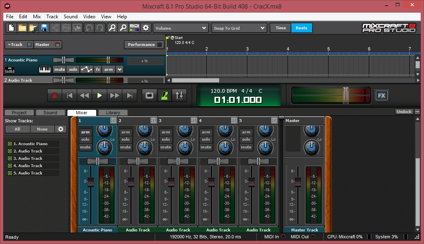Switch to the Library tab
This screenshot has height=244, width=424.
coord(113,113)
